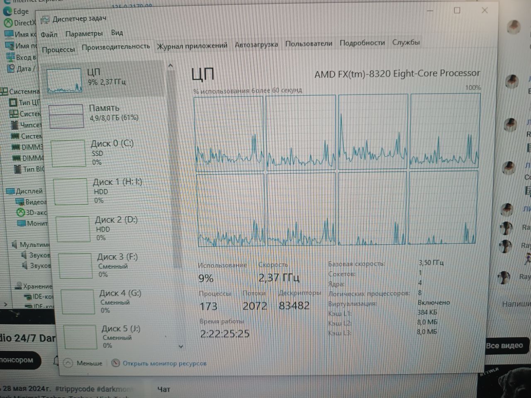The image size is (531, 398).
Task: Click Edge icon in background window
Action: click(7, 12)
